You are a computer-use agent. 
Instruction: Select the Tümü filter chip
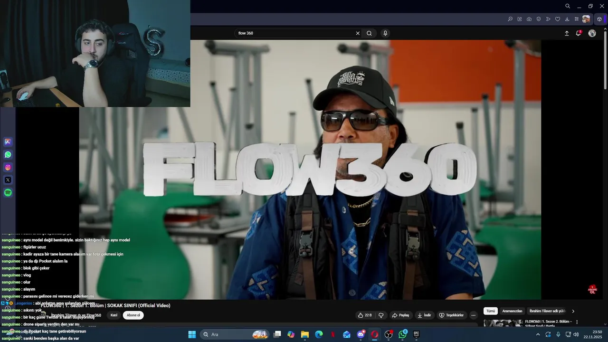click(491, 311)
